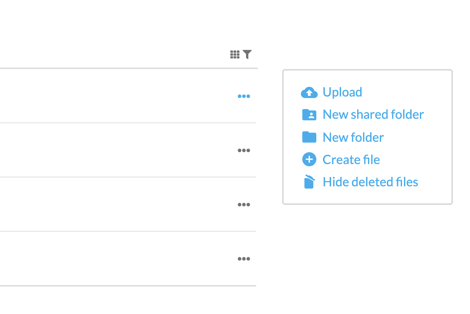Open the three-dots menu on the third row

[x=244, y=205]
